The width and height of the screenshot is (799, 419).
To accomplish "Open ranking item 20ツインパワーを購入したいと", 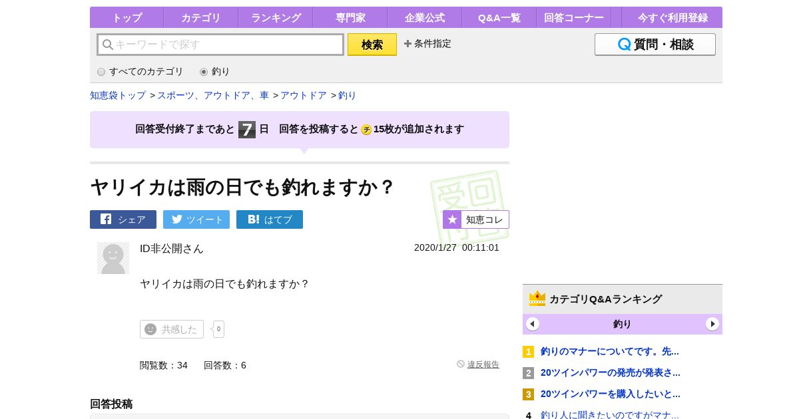I will pos(611,394).
